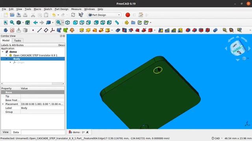
Task: Create body icon in Part Design toolbar
Action: point(6,30)
